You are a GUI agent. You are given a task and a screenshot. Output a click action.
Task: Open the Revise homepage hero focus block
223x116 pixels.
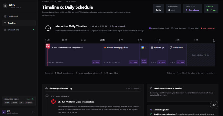[121, 55]
